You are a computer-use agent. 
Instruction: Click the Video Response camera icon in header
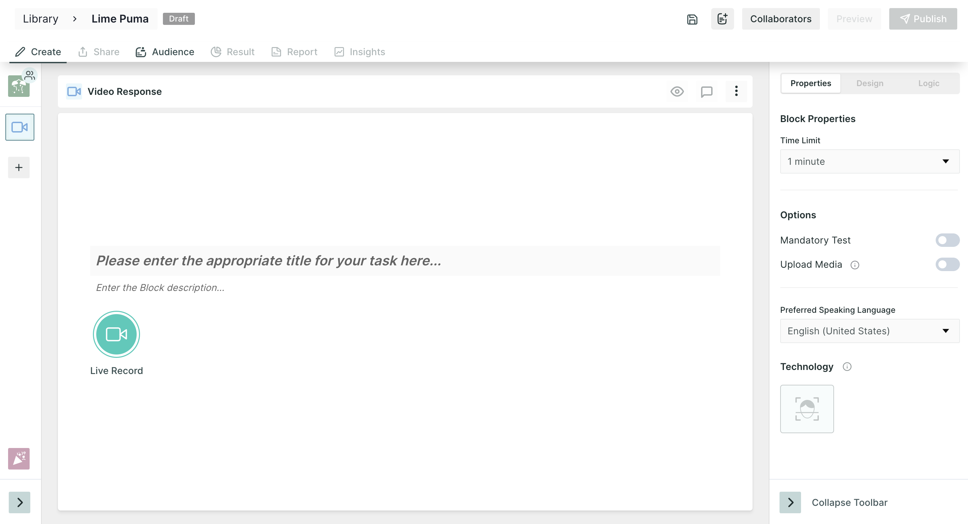click(74, 92)
